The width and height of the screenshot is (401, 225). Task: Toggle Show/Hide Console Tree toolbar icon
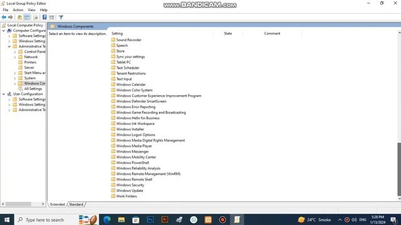(x=27, y=17)
